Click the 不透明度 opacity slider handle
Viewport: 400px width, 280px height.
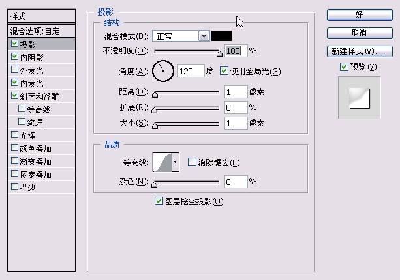[219, 53]
